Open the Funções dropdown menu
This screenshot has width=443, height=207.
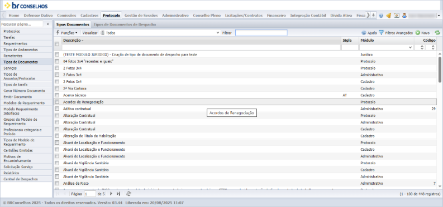[x=67, y=33]
